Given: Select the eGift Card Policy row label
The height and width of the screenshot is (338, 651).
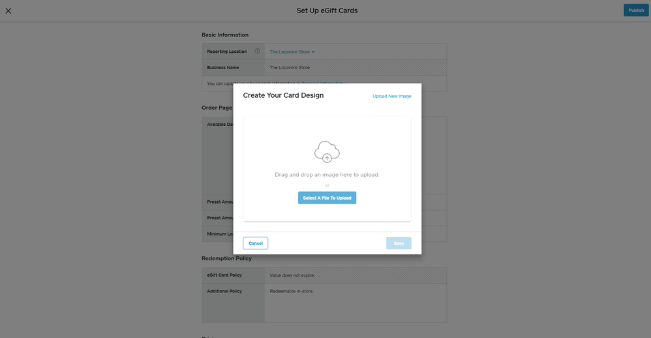Looking at the screenshot, I should (x=224, y=275).
